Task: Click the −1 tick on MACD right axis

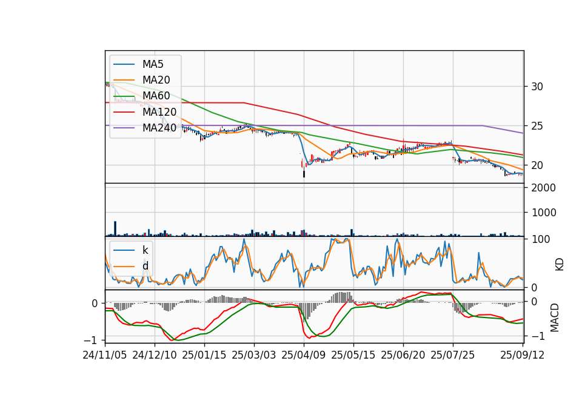Action: (x=538, y=336)
